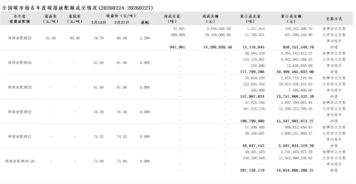
Task: Select the 涨幅 column header
Action: point(145,22)
